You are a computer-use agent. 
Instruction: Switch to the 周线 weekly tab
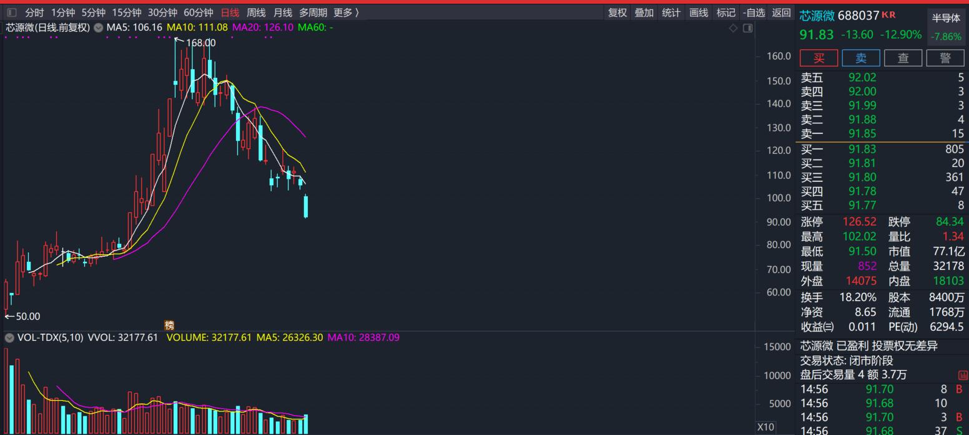[x=256, y=12]
